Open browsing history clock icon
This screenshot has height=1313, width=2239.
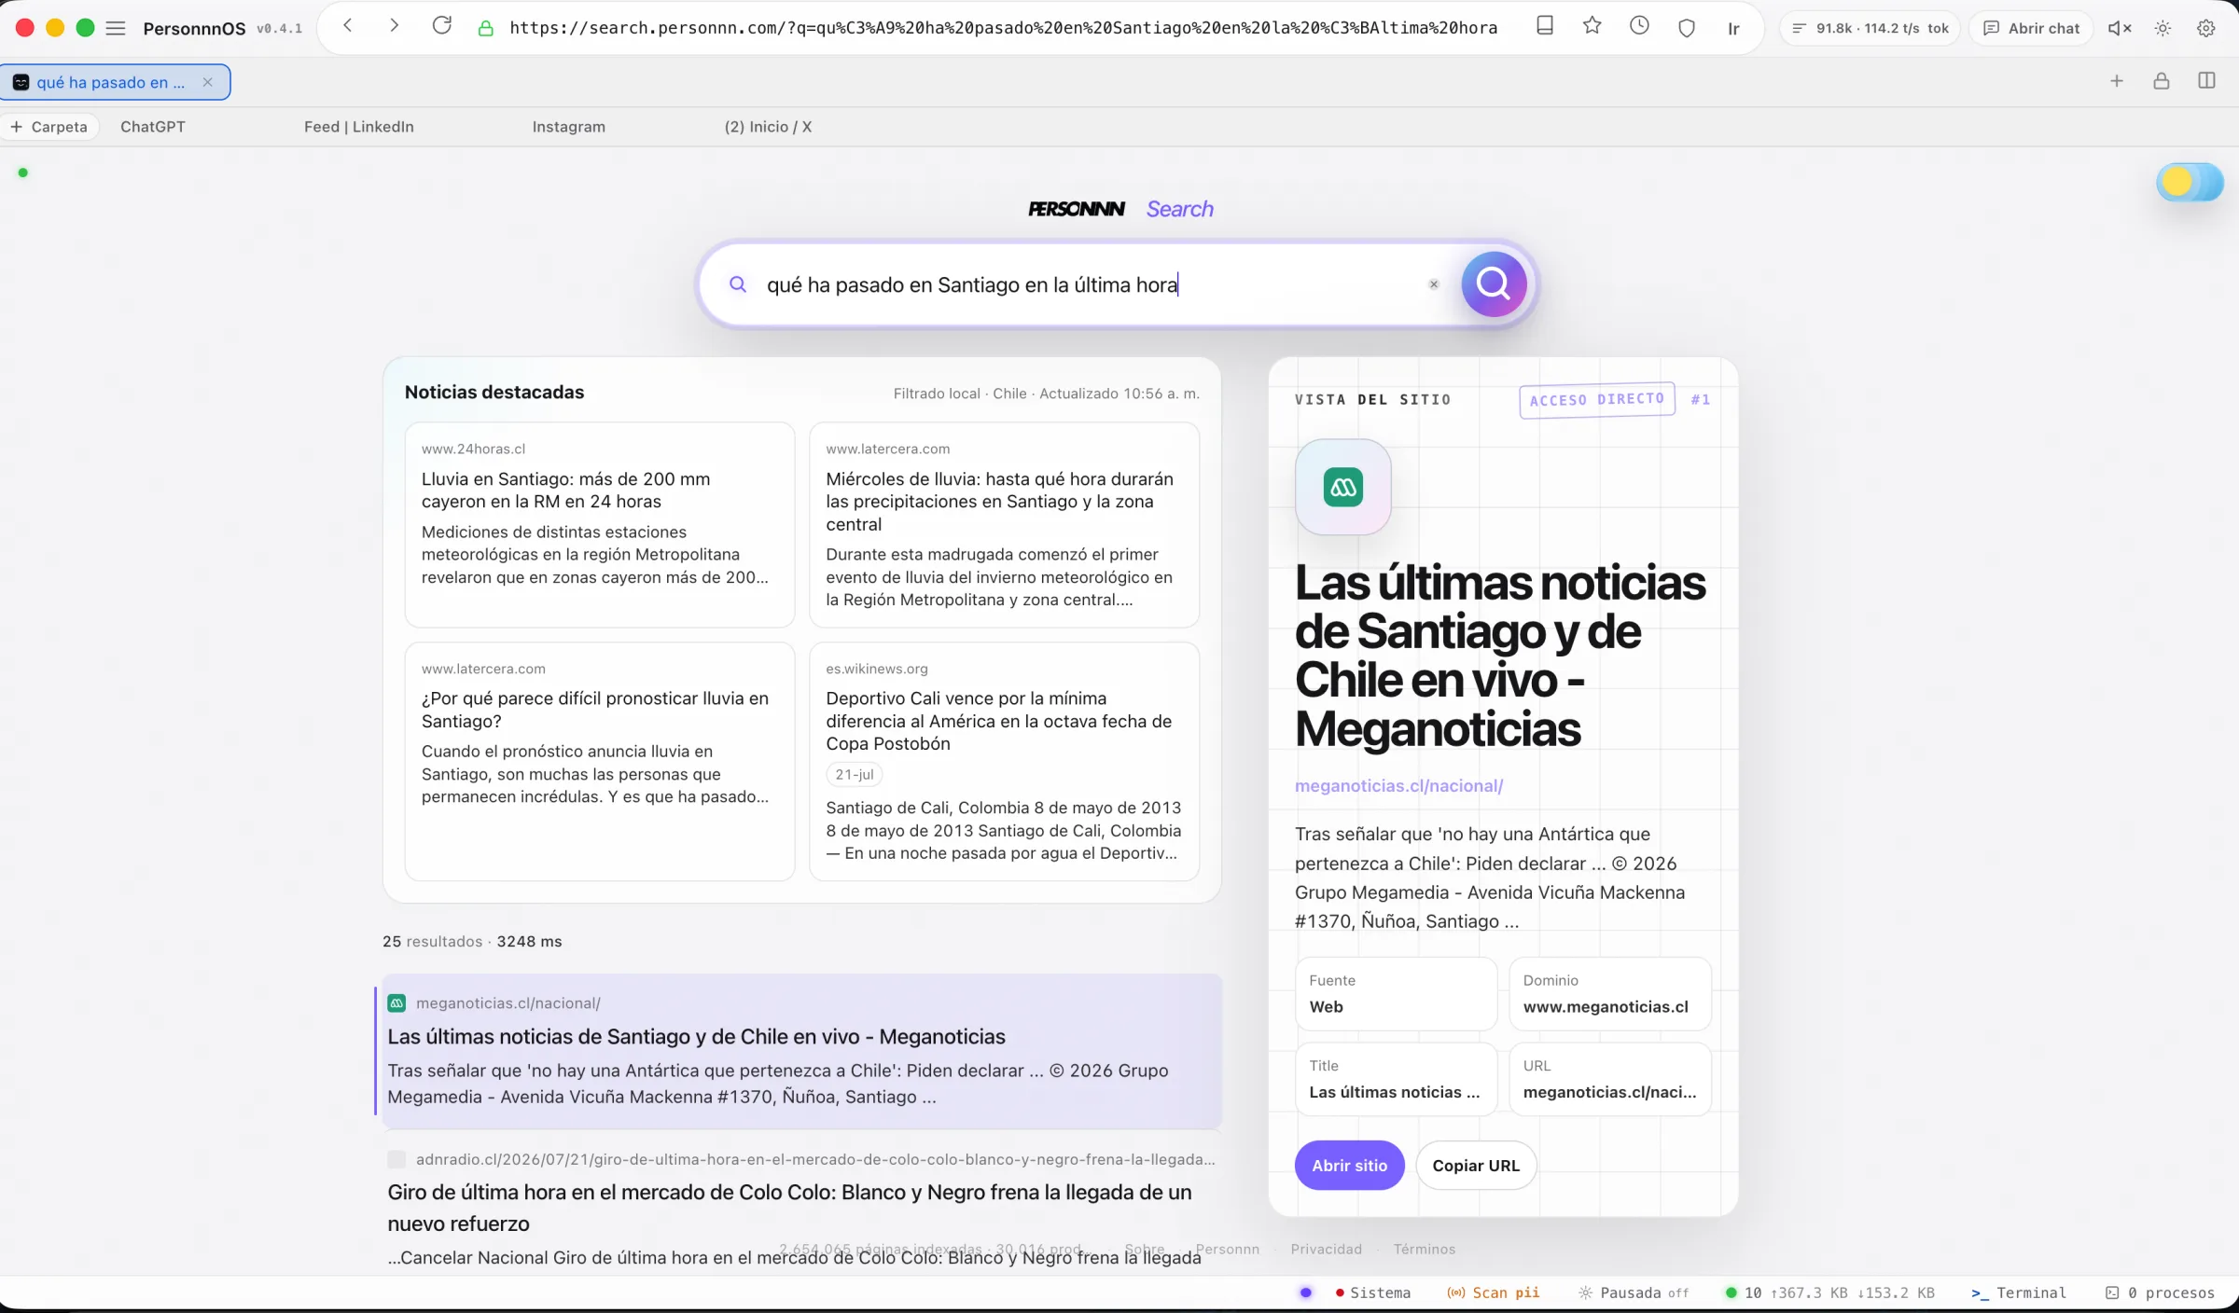click(1639, 26)
